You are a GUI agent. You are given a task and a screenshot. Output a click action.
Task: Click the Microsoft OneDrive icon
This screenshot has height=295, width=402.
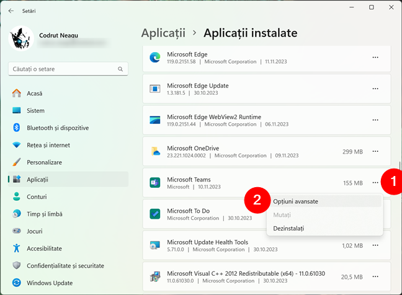point(155,151)
